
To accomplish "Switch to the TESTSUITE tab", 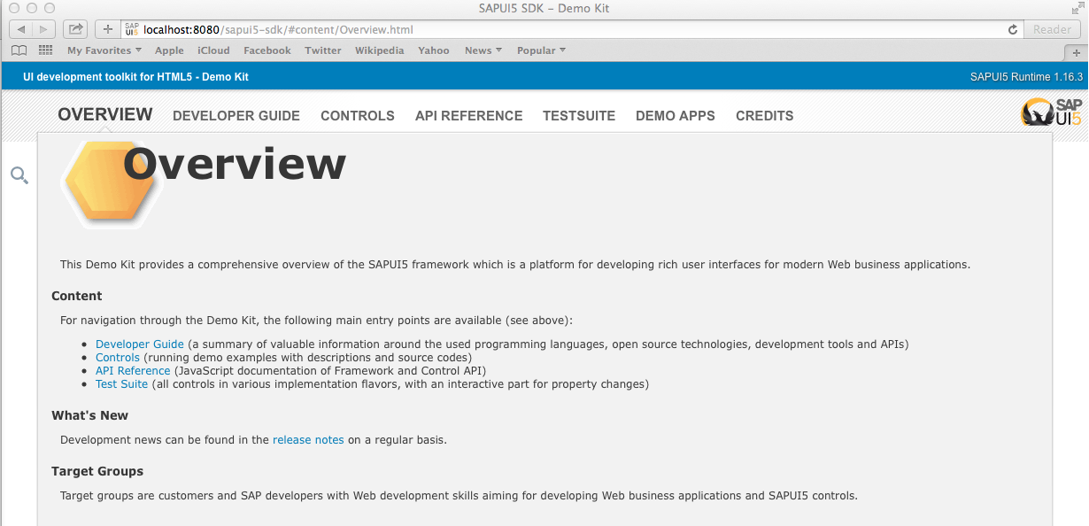I will click(579, 116).
